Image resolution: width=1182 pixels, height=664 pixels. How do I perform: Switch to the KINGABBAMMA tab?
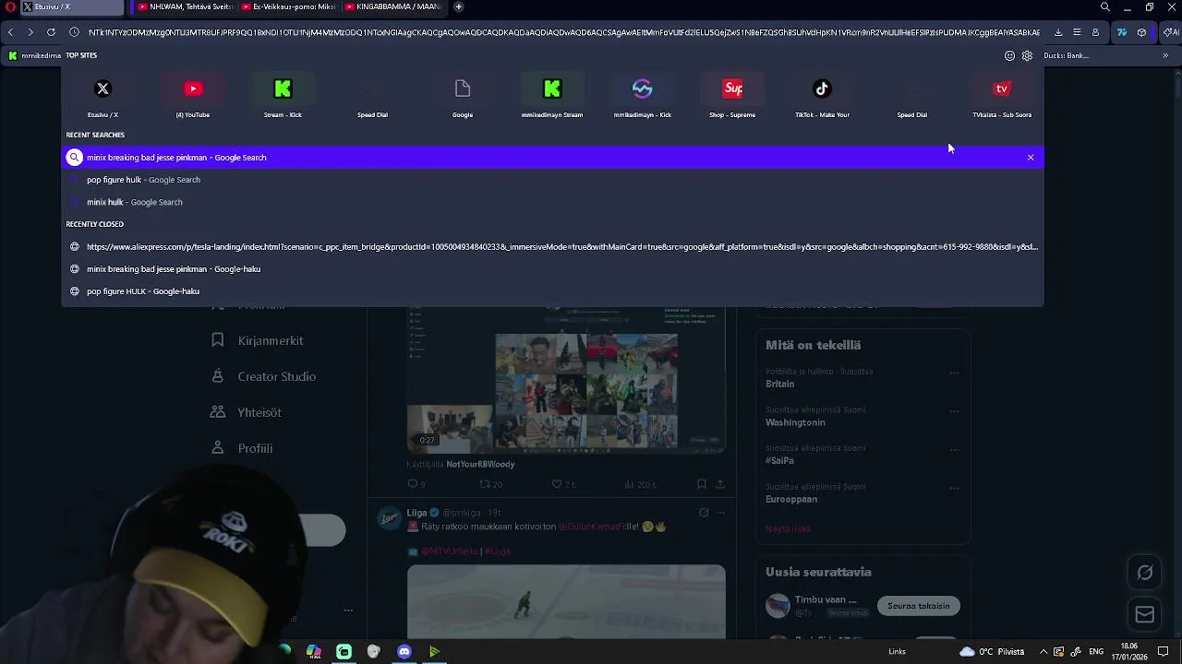(393, 6)
